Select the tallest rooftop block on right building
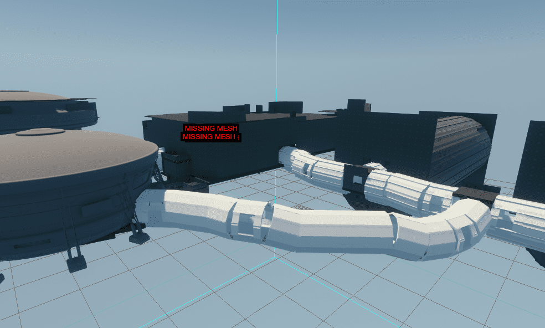Viewport: 545px width, 328px height. point(356,105)
